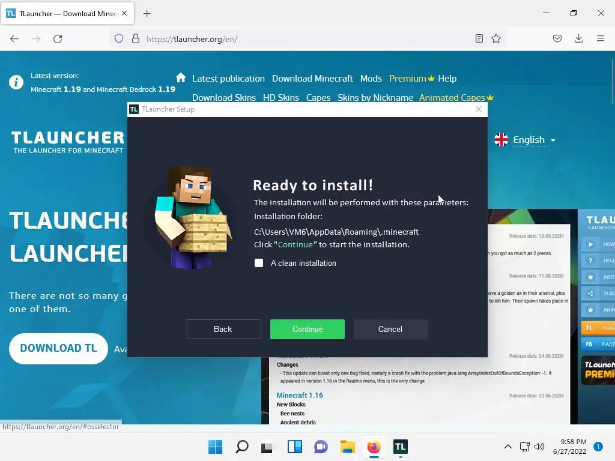The image size is (615, 461).
Task: Click the info icon beside Latest version
Action: pos(16,82)
